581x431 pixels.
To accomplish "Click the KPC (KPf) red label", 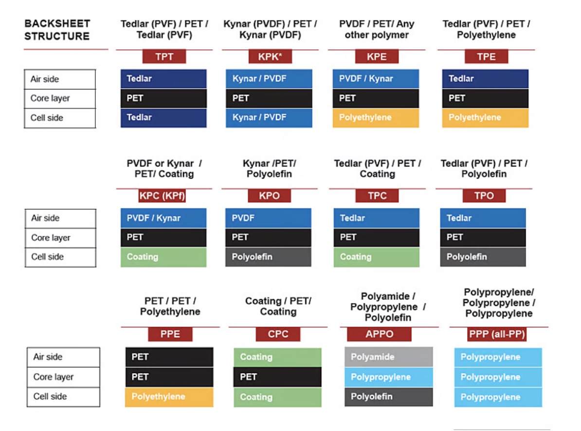I will (x=162, y=196).
